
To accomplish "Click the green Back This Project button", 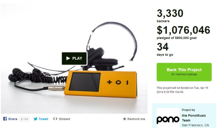I will point(184,72).
